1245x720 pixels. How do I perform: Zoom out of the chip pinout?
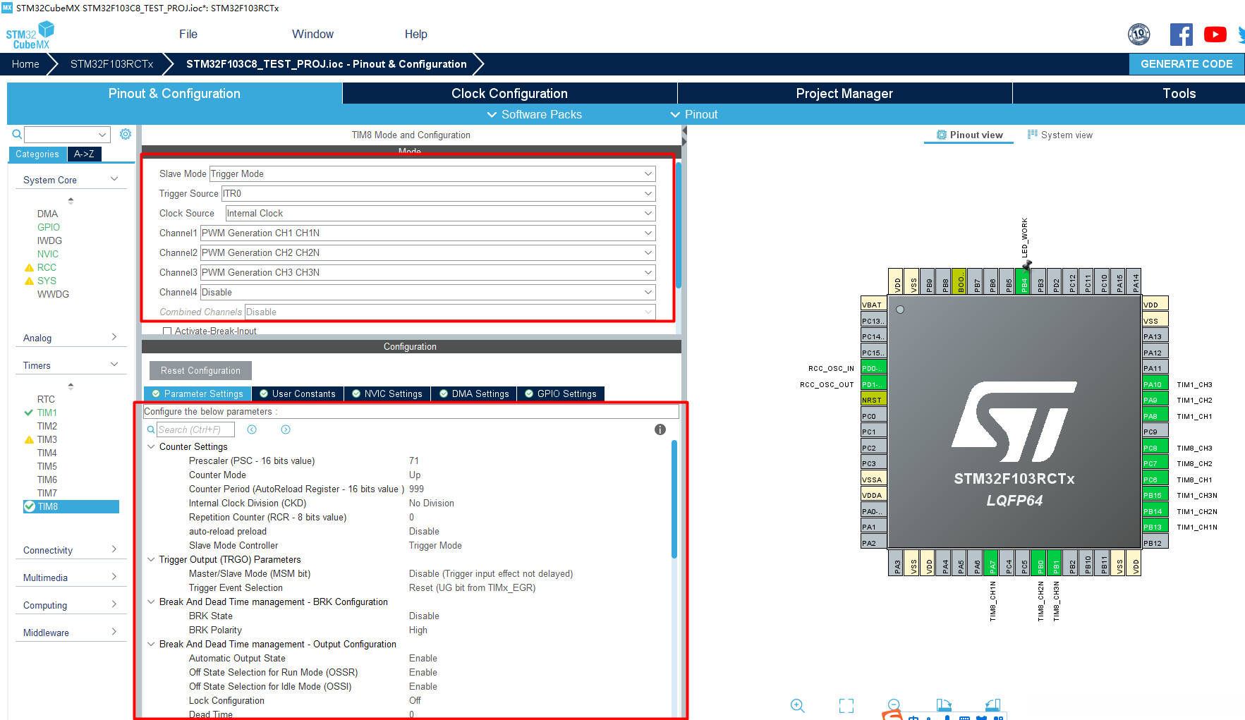(894, 704)
